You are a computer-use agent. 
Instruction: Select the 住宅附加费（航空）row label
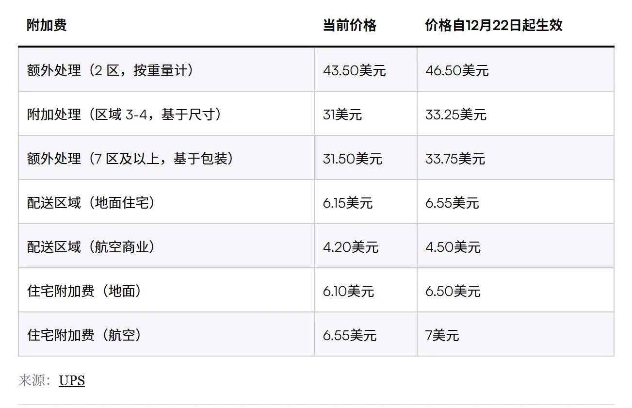(84, 335)
